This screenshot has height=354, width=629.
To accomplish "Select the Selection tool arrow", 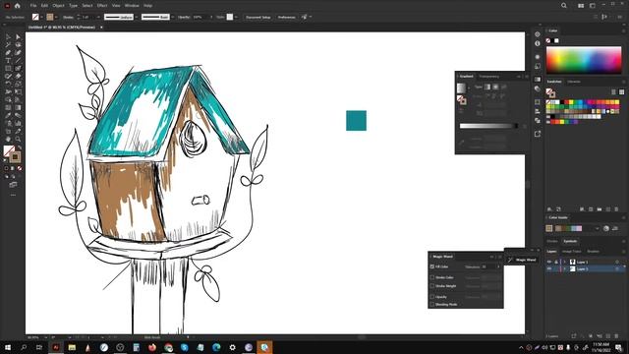I will [8, 36].
